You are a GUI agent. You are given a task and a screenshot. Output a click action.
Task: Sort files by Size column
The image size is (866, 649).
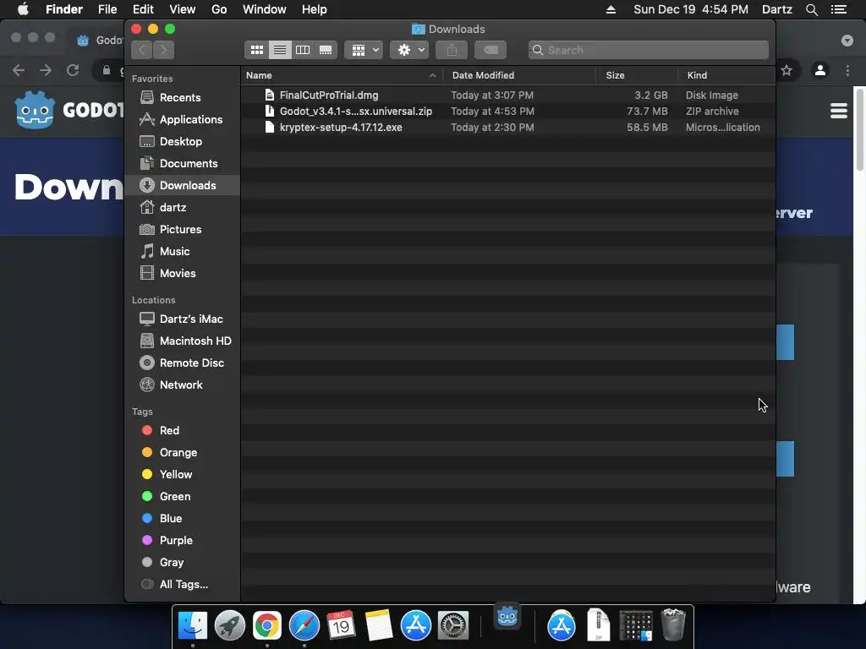point(637,75)
